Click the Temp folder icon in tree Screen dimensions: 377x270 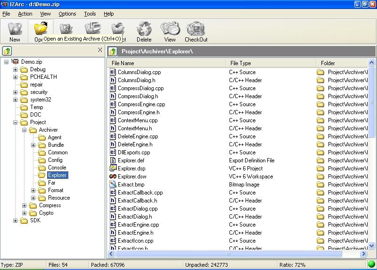tap(24, 107)
